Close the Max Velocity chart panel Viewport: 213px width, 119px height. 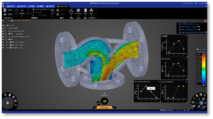186,59
